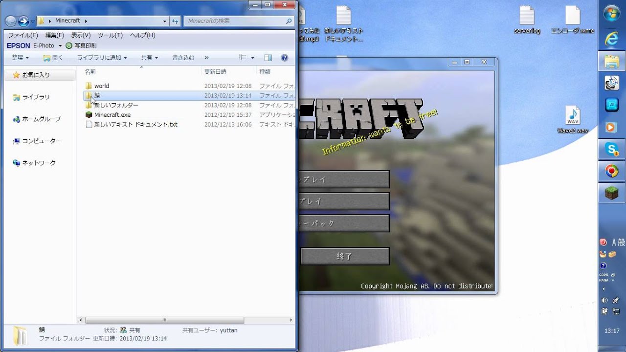The image size is (626, 352).
Task: Open the 表示(V) menu
Action: [x=81, y=35]
